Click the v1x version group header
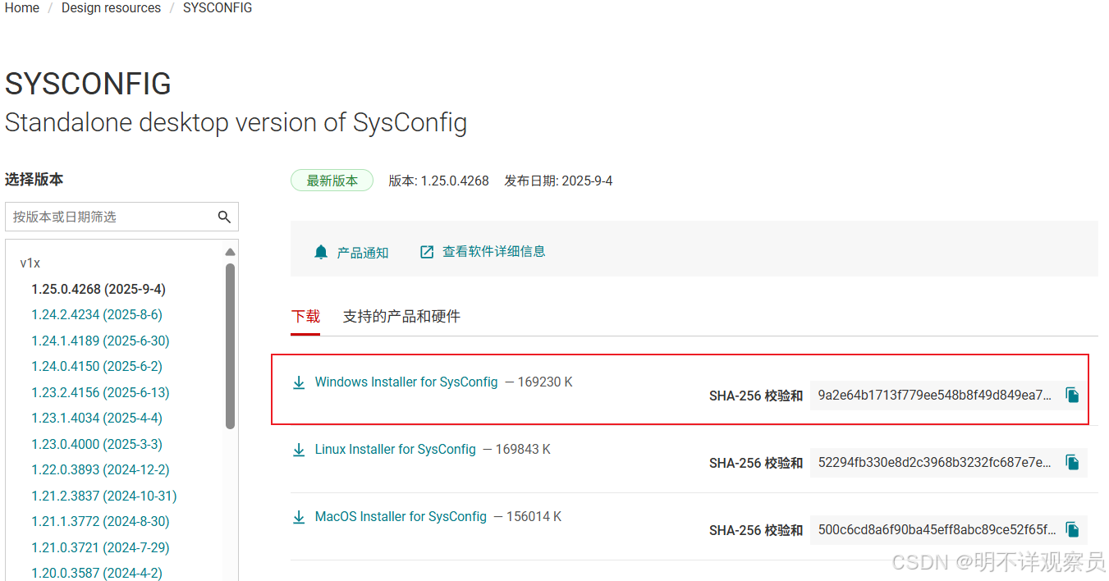Image resolution: width=1109 pixels, height=581 pixels. (x=30, y=263)
